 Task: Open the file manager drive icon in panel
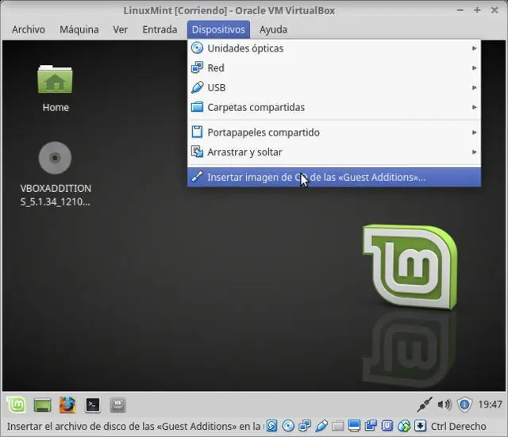point(117,404)
